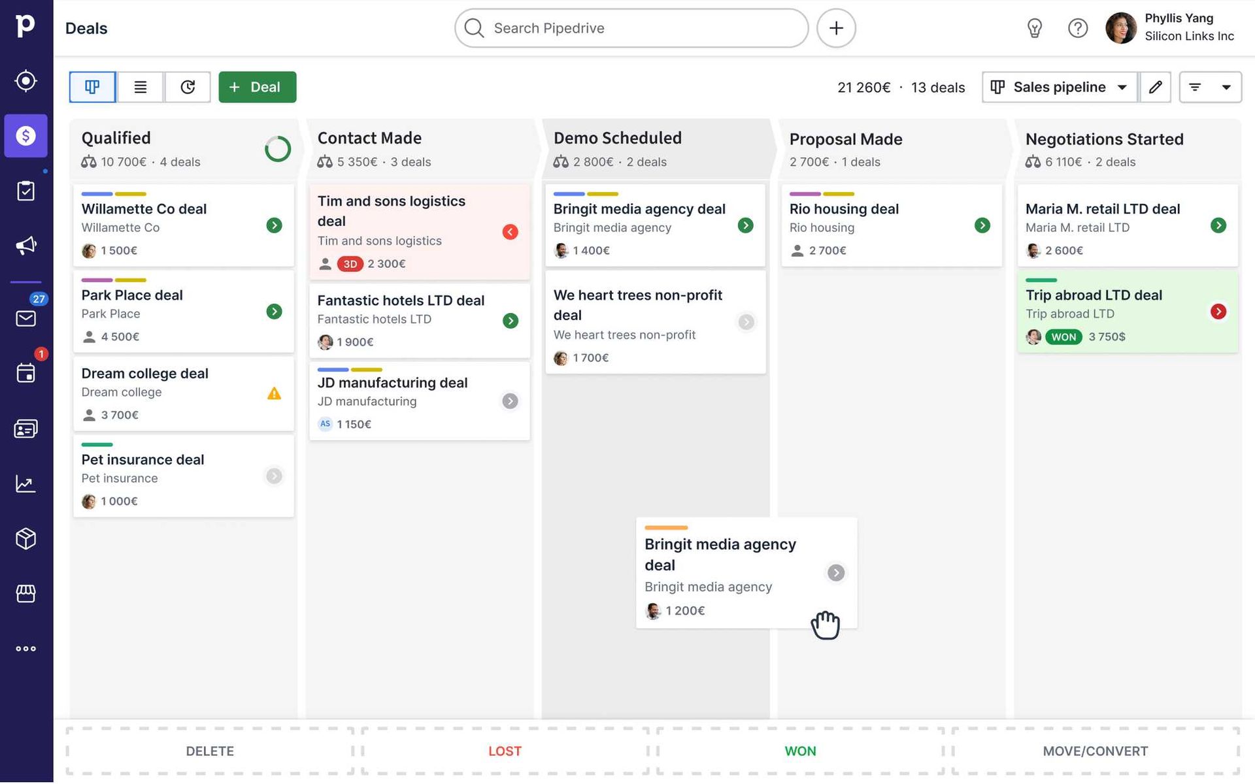This screenshot has height=784, width=1255.
Task: Click the filter expand arrow icon
Action: tap(1226, 87)
